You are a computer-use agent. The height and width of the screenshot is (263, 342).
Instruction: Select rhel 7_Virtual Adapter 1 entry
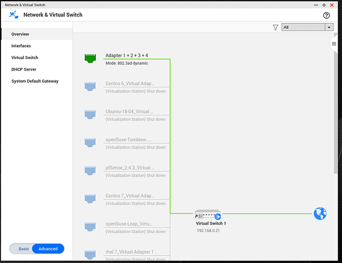click(x=129, y=252)
